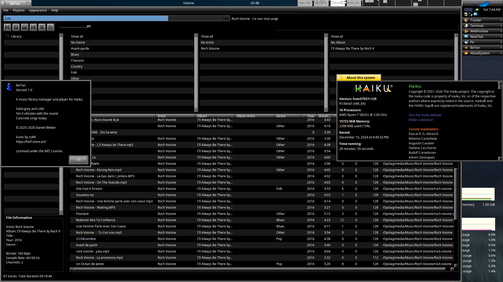Select the Chanson genre filter
The height and width of the screenshot is (282, 503).
pos(77,60)
